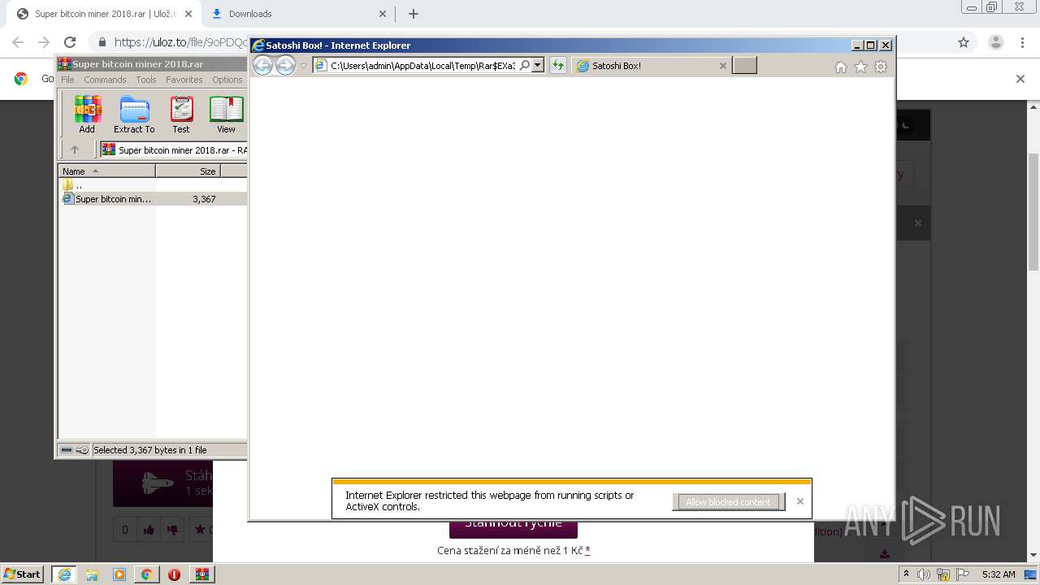The image size is (1040, 585).
Task: Click the IE Home icon
Action: [841, 67]
